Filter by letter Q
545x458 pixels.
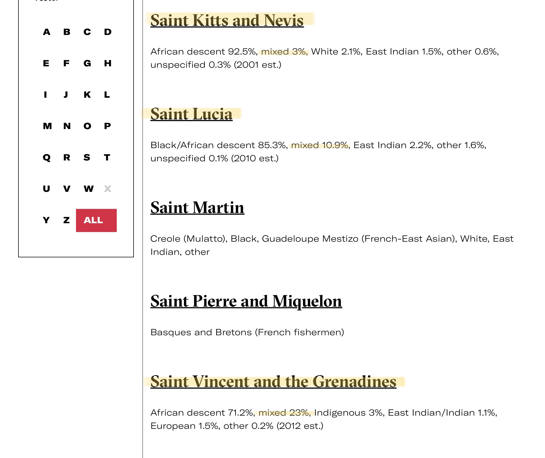pos(47,157)
